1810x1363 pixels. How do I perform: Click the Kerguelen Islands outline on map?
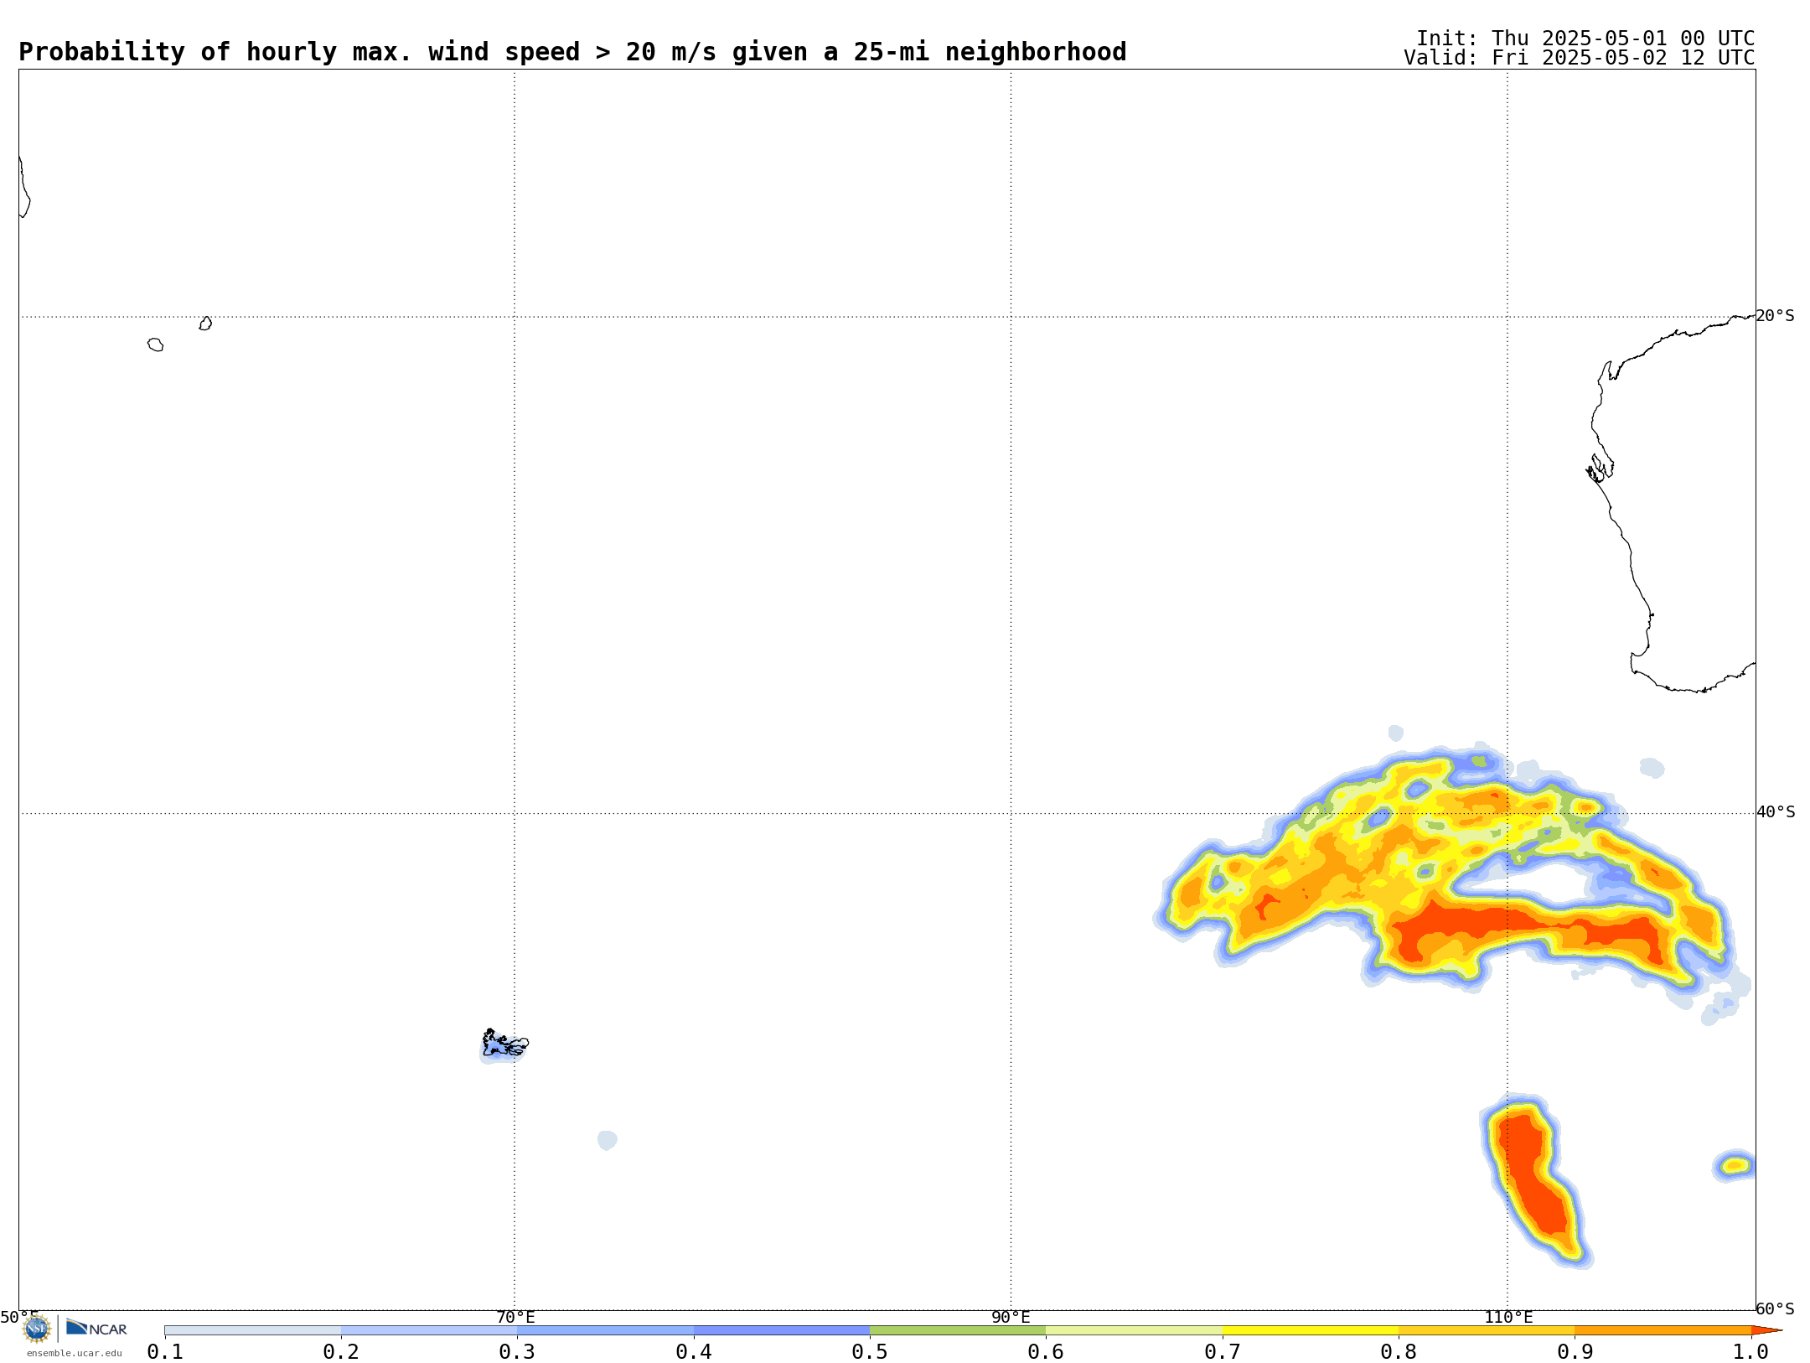[504, 1044]
